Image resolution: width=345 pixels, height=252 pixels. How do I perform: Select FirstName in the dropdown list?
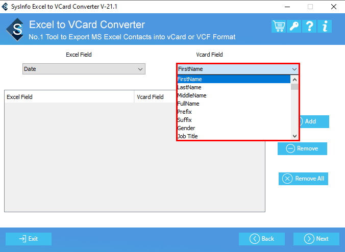(234, 79)
